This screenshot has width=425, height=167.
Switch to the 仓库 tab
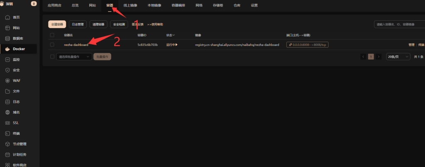(x=237, y=5)
